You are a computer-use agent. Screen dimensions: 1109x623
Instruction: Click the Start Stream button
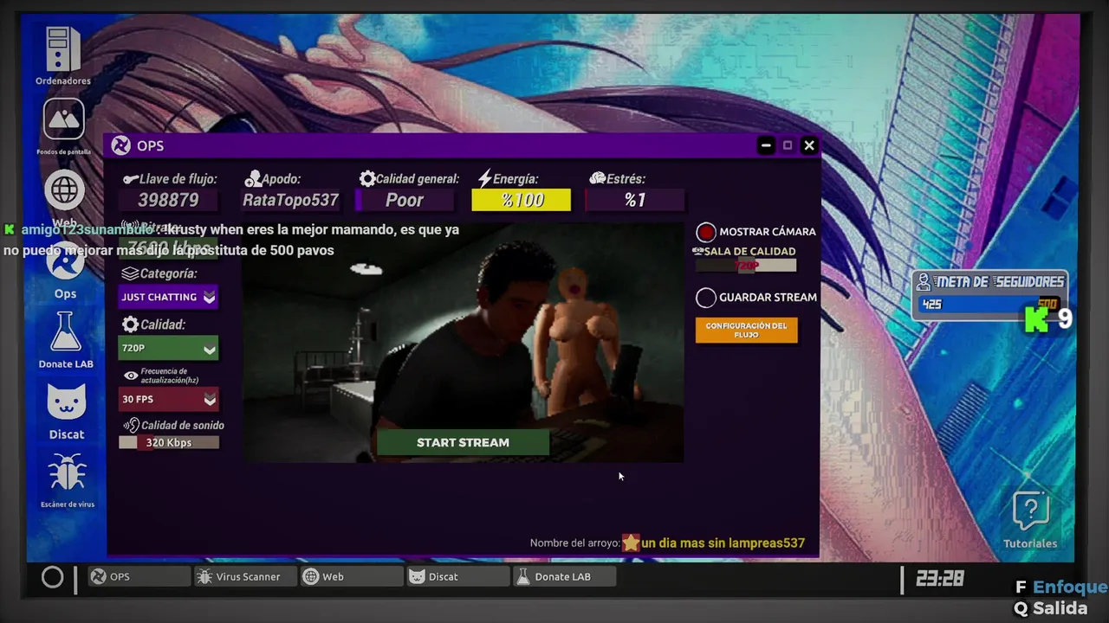[463, 442]
